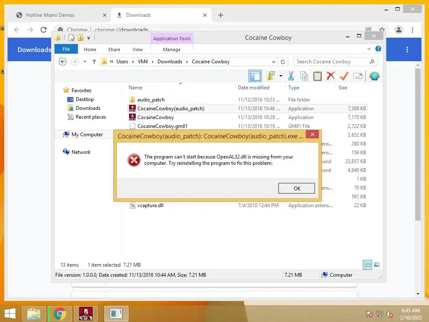The image size is (429, 322).
Task: Click OK in the OpenAL32.dll error dialog
Action: pos(297,188)
